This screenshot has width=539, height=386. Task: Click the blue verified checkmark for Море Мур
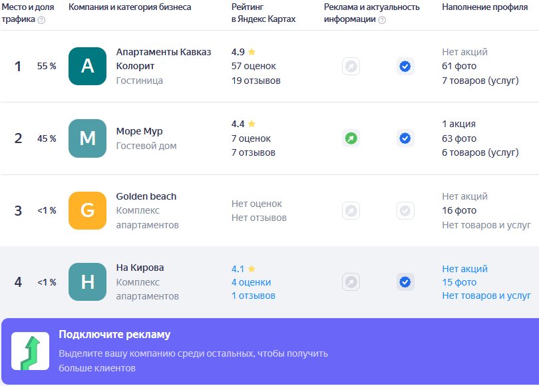(x=405, y=138)
